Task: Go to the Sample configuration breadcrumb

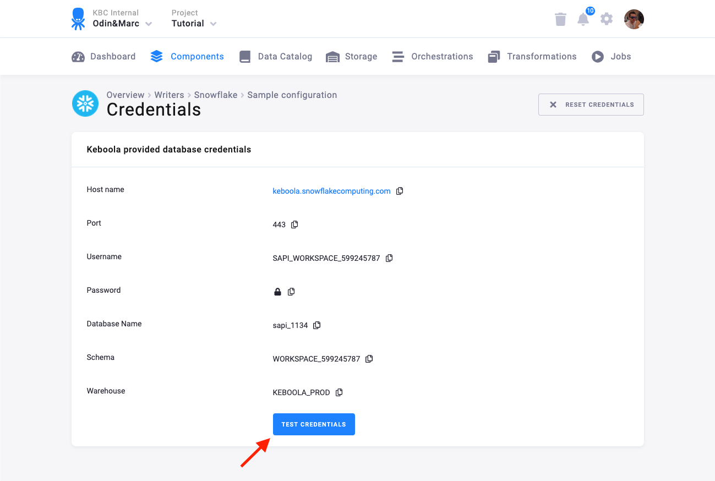Action: [x=292, y=95]
